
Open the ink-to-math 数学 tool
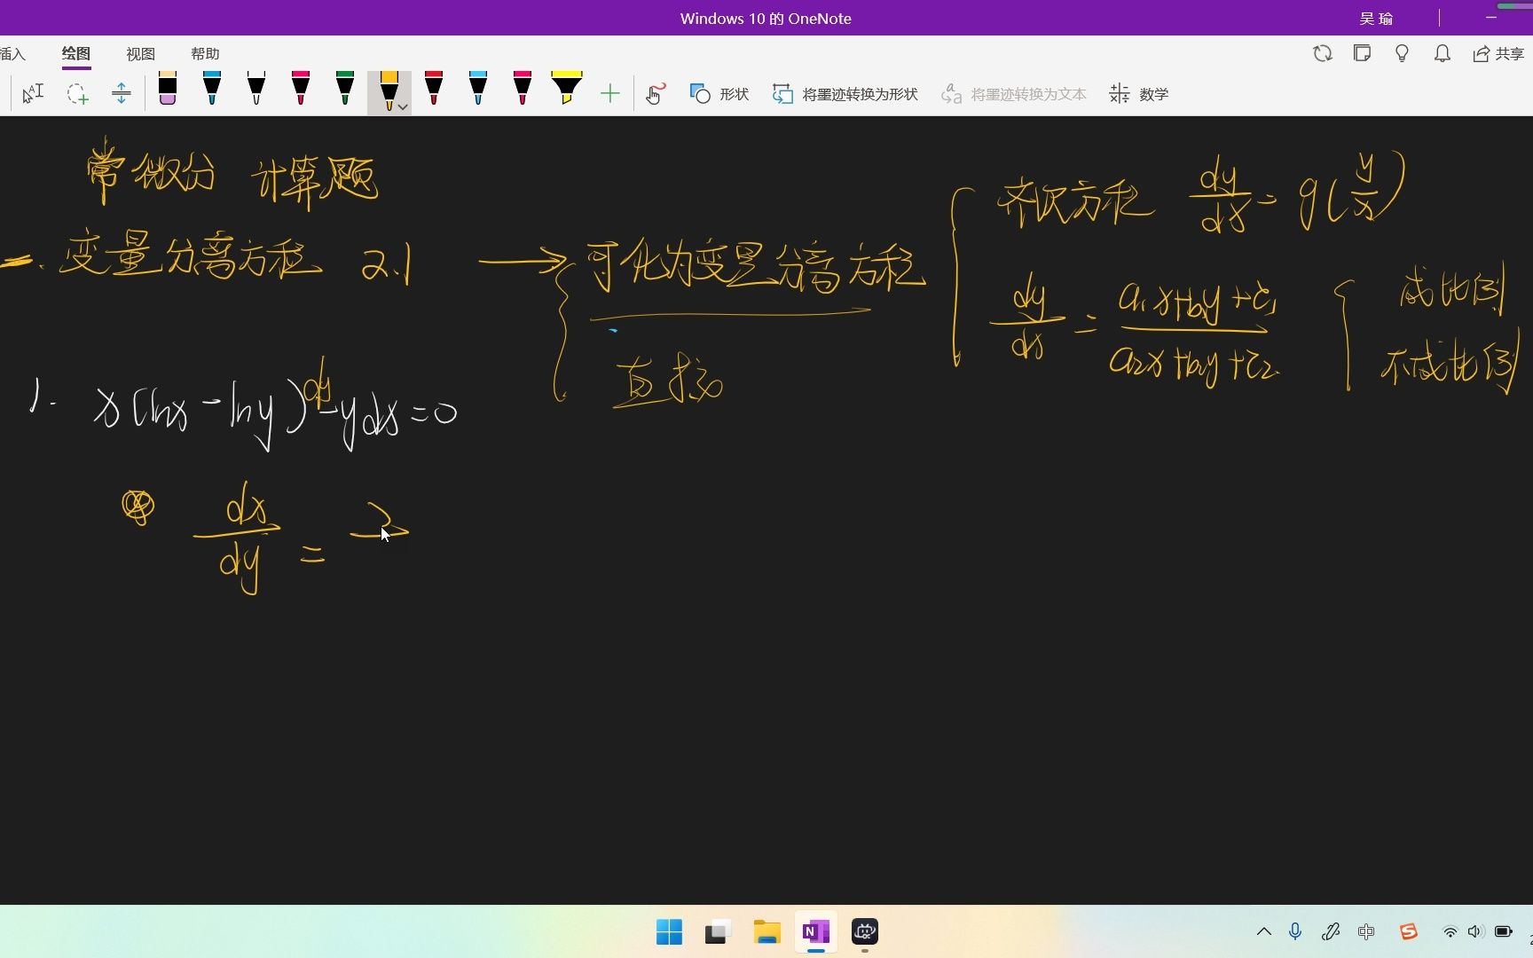tap(1138, 93)
